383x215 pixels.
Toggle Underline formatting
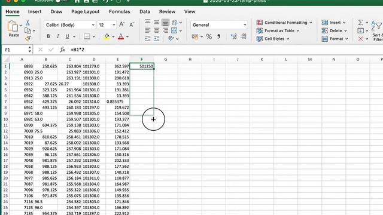click(67, 36)
